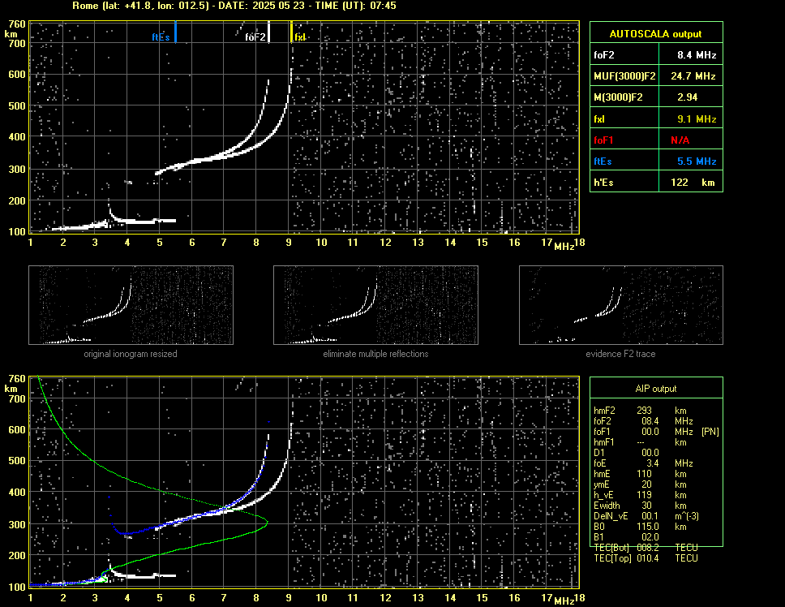Click the foF1 label in AUTOSCALA table
785x607 pixels.
pos(604,140)
